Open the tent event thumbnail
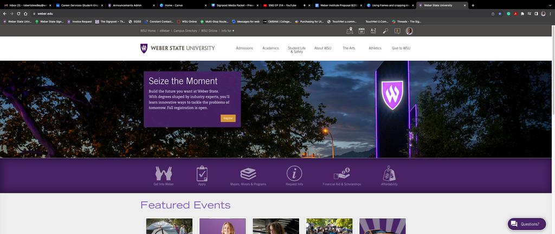Image resolution: width=555 pixels, height=234 pixels. pos(169,226)
